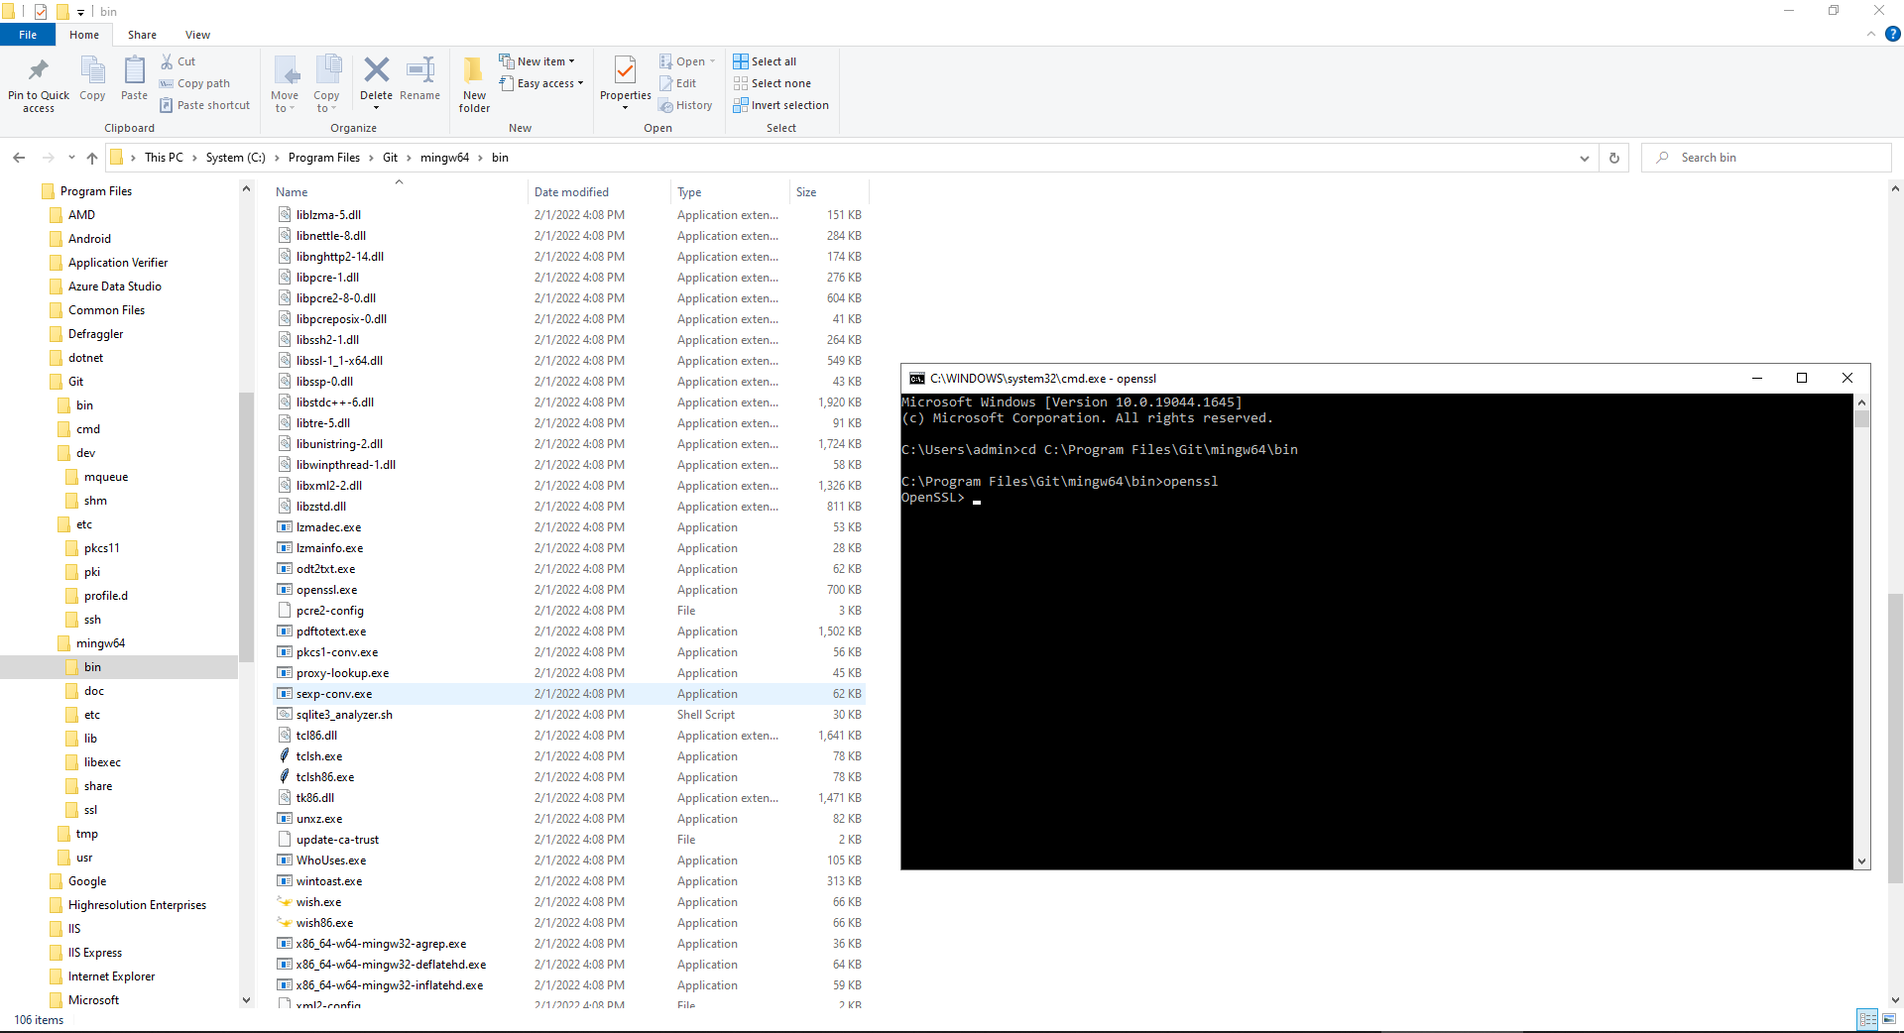Open the Easy access dropdown
This screenshot has width=1904, height=1033.
541,83
